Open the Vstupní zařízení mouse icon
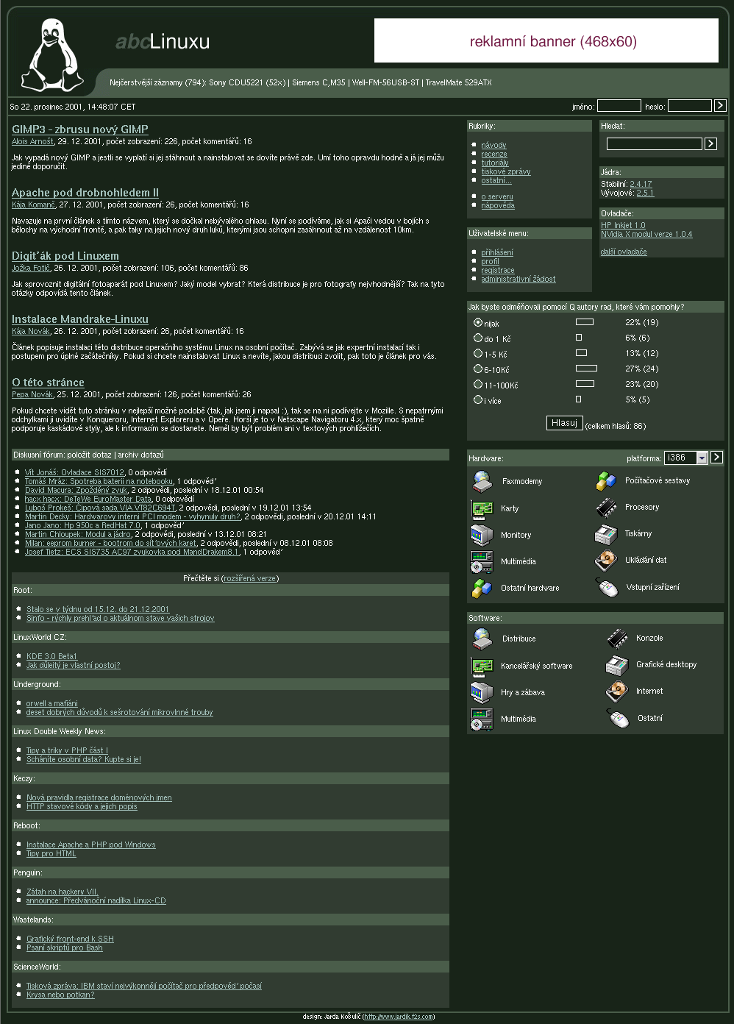Image resolution: width=734 pixels, height=1024 pixels. pyautogui.click(x=607, y=587)
